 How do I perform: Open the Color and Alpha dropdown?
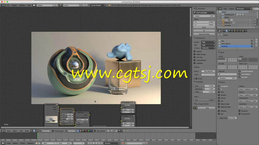click(204, 13)
